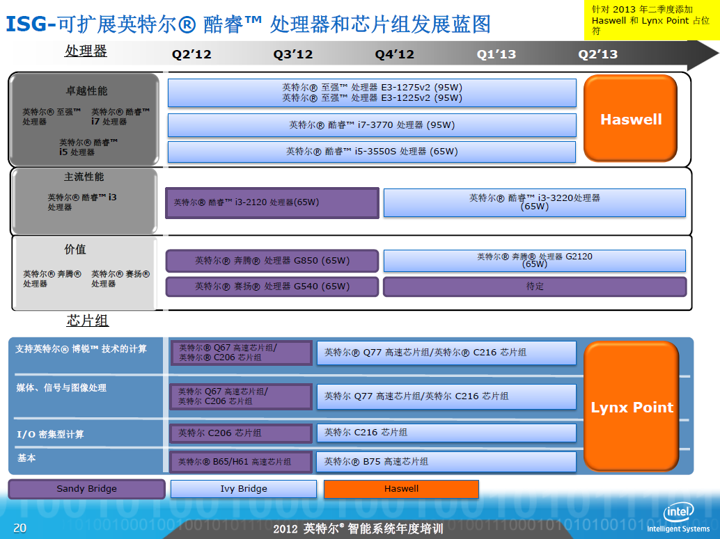Click the large orange Lynx Point block
720x539 pixels.
[x=631, y=407]
